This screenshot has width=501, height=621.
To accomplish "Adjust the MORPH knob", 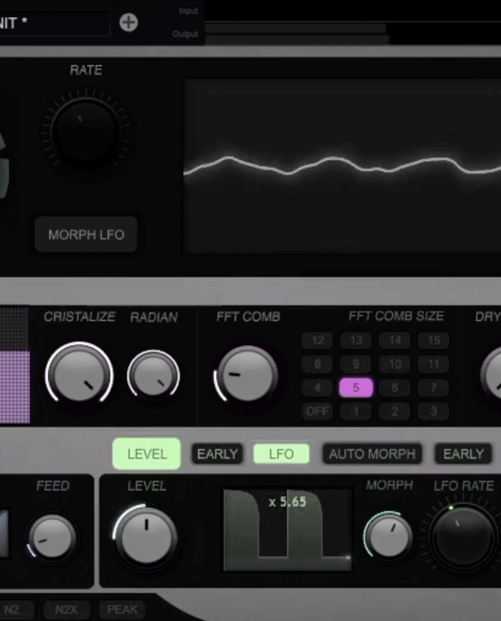I will 389,536.
